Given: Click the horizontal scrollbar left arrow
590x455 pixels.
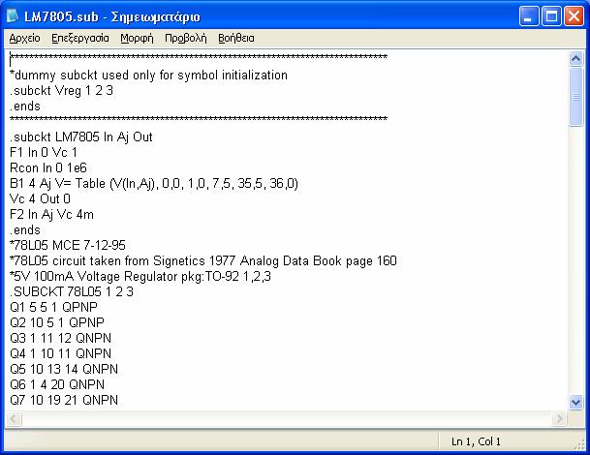Looking at the screenshot, I should click(14, 418).
